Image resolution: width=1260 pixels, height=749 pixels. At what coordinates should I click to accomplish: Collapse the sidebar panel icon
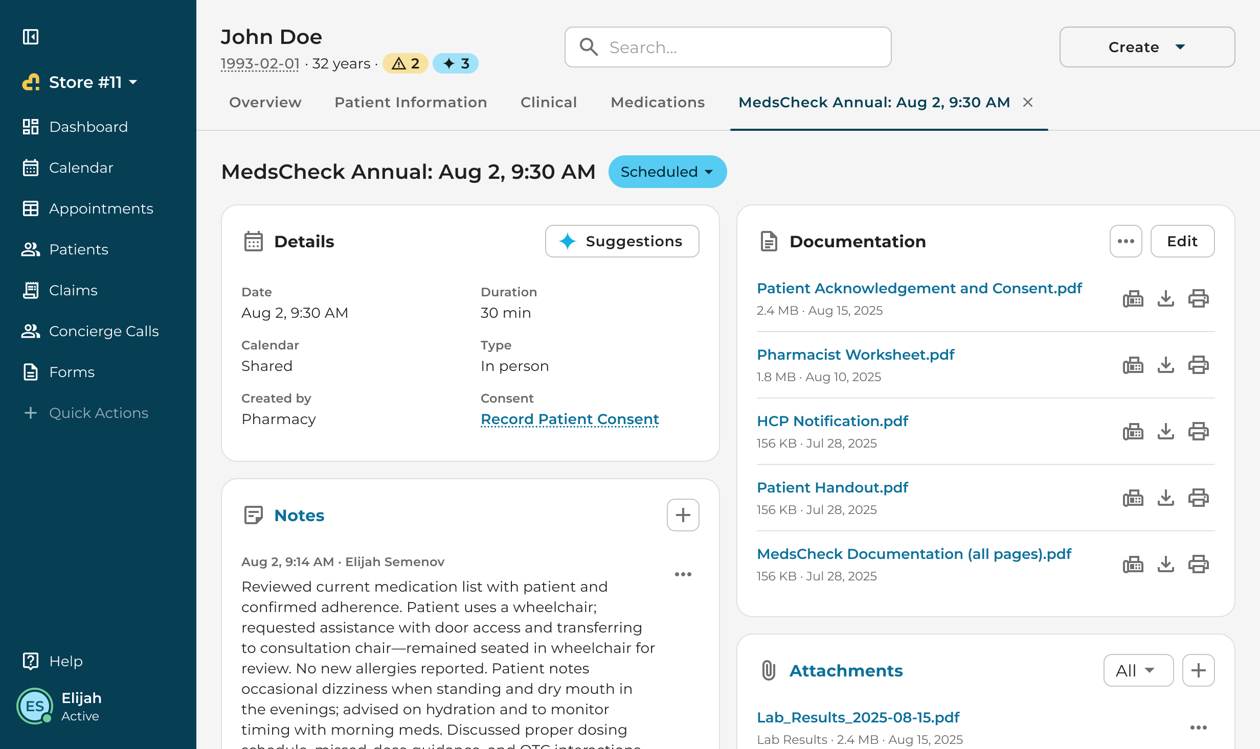31,37
